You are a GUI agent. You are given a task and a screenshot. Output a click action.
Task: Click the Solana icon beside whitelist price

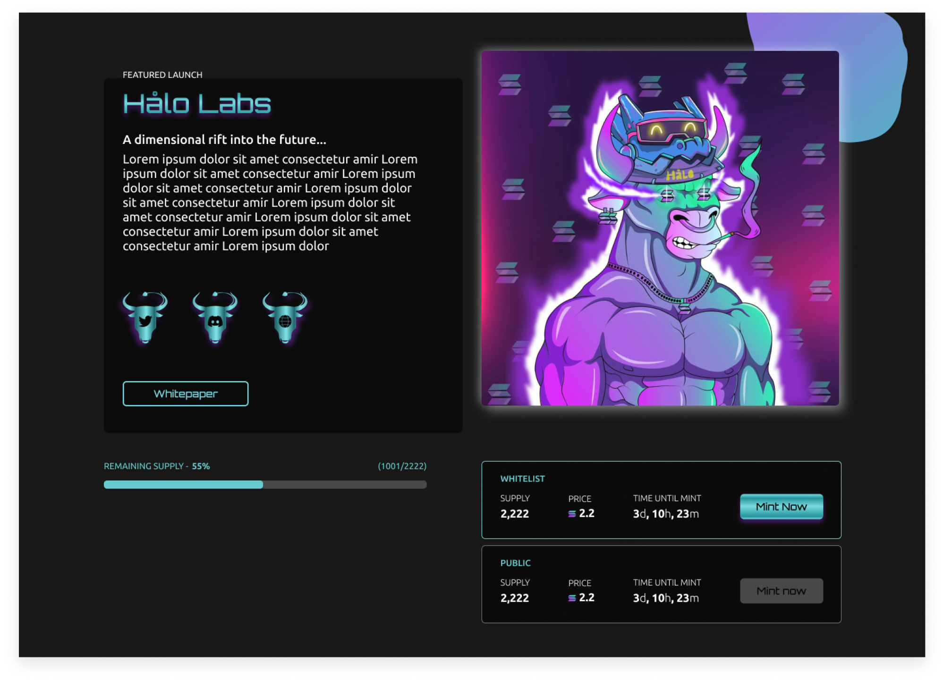[x=572, y=514]
